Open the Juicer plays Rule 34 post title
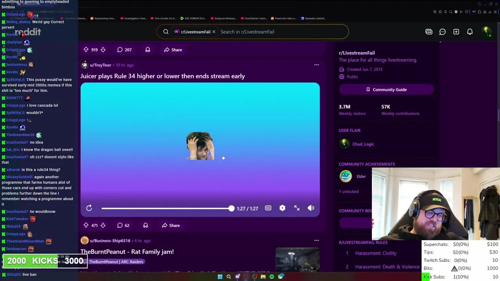The height and width of the screenshot is (281, 500). pyautogui.click(x=162, y=76)
